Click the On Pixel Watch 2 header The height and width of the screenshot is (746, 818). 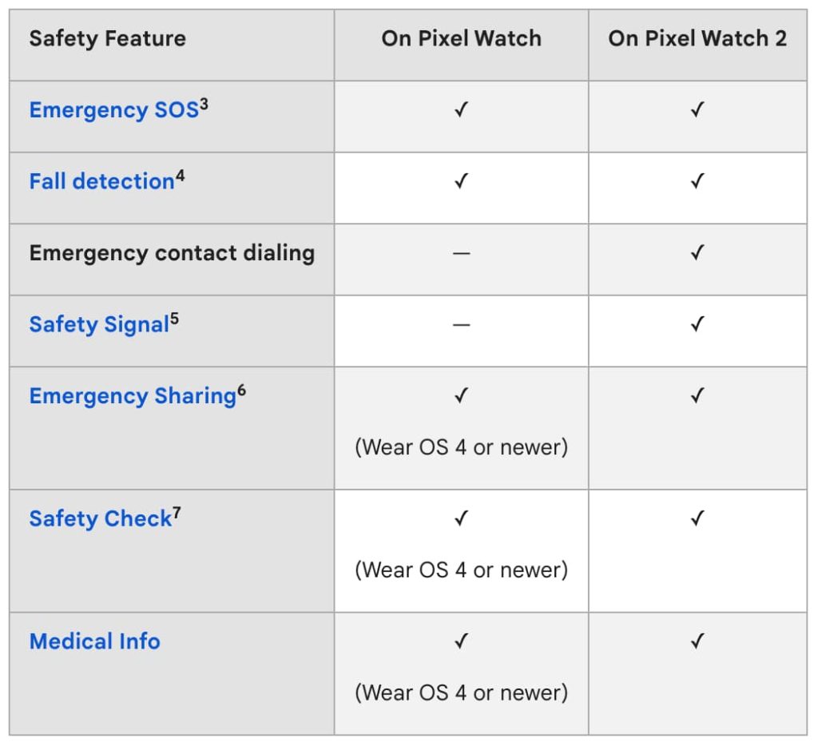697,38
